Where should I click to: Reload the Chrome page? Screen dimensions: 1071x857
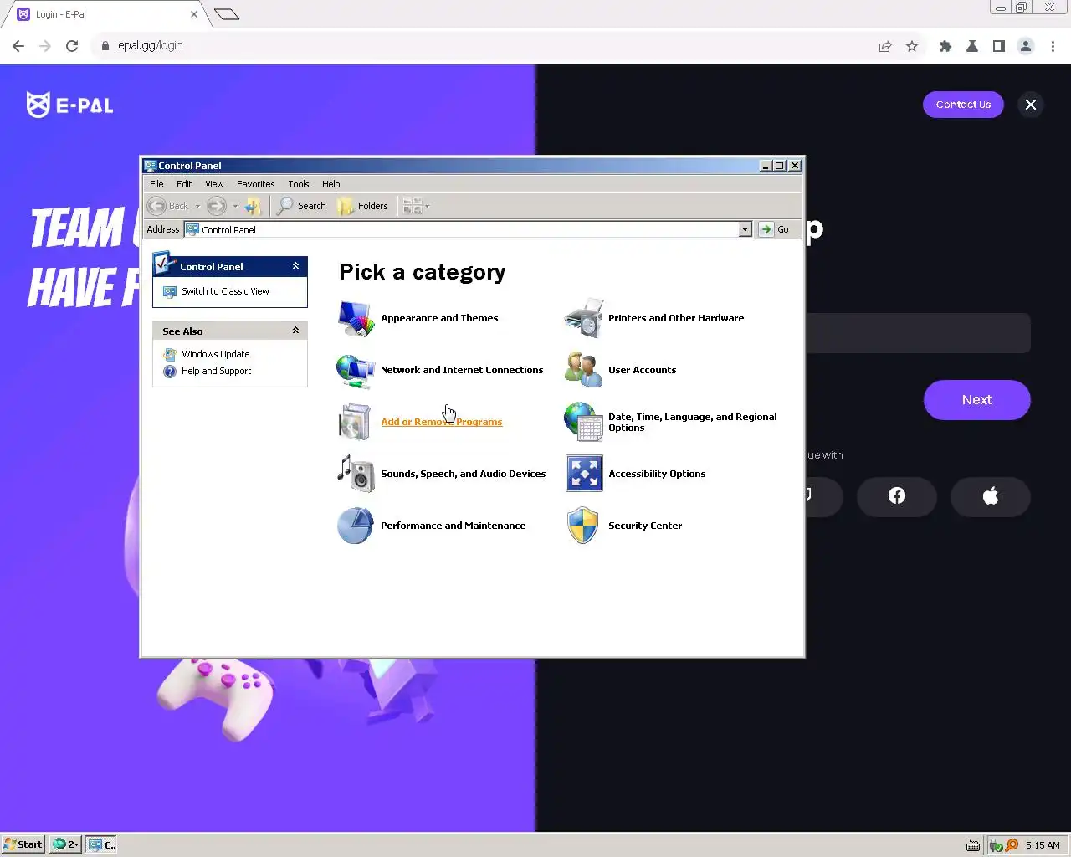[x=72, y=46]
